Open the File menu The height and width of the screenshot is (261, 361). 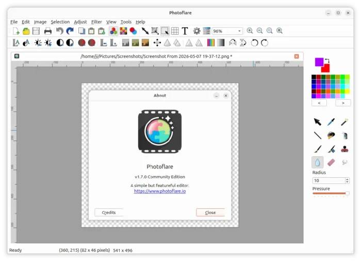pyautogui.click(x=14, y=22)
